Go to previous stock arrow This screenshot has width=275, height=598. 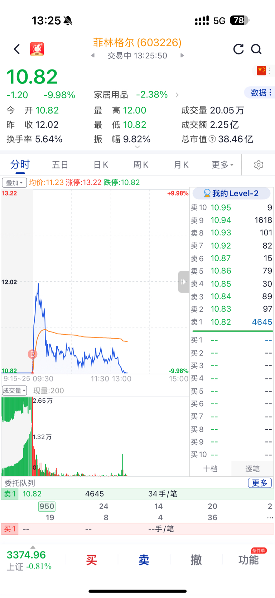tap(93, 56)
